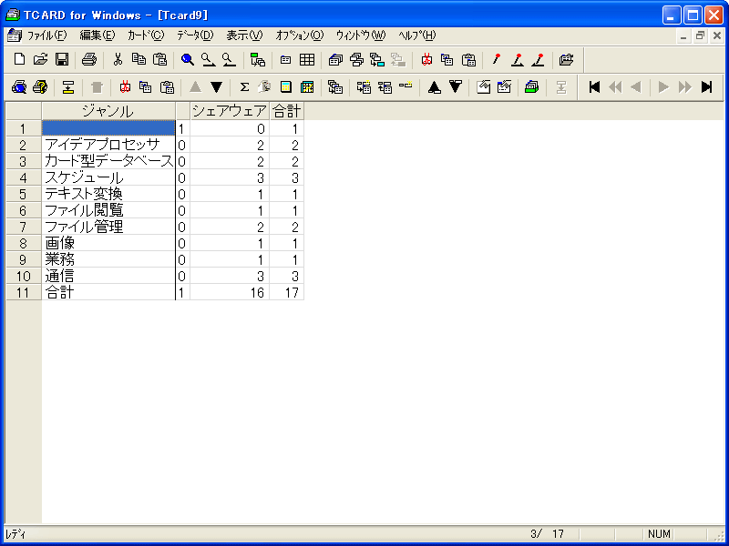Click the Sigma sum icon
729x546 pixels.
(x=244, y=87)
